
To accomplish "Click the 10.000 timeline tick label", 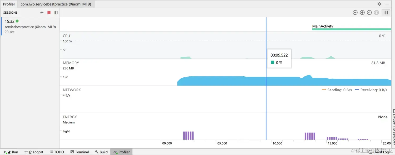I will (277, 143).
